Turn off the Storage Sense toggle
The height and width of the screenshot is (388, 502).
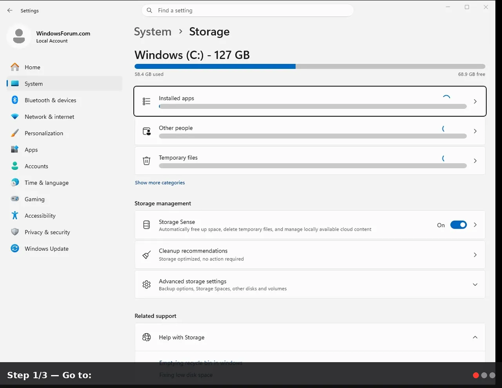(x=458, y=225)
